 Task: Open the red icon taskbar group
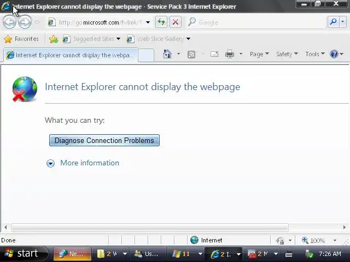pos(262,254)
